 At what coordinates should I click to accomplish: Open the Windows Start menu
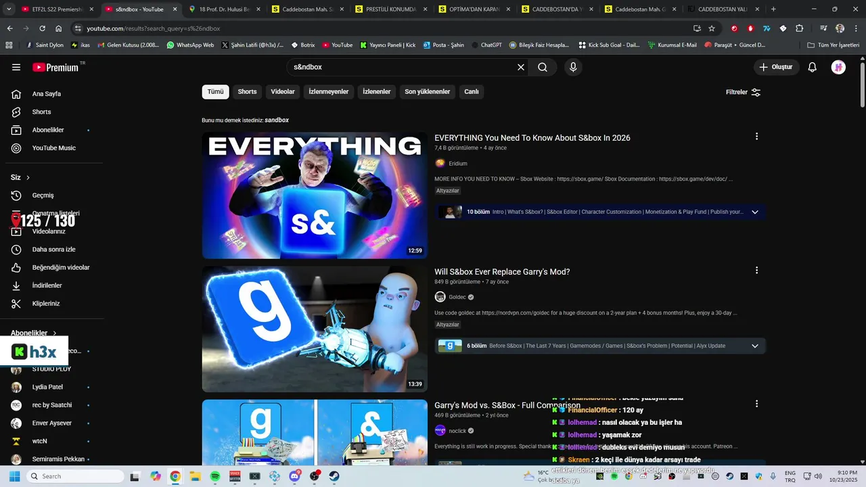tap(14, 476)
